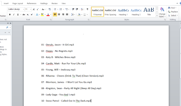Toggle Superscript formatting
The image size is (181, 106).
pyautogui.click(x=32, y=15)
